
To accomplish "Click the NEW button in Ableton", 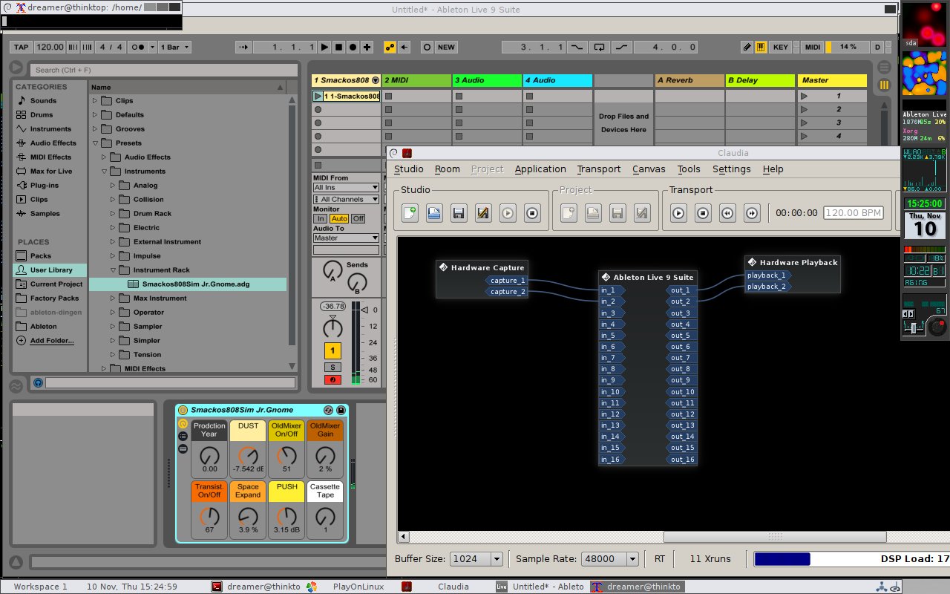I will point(446,47).
